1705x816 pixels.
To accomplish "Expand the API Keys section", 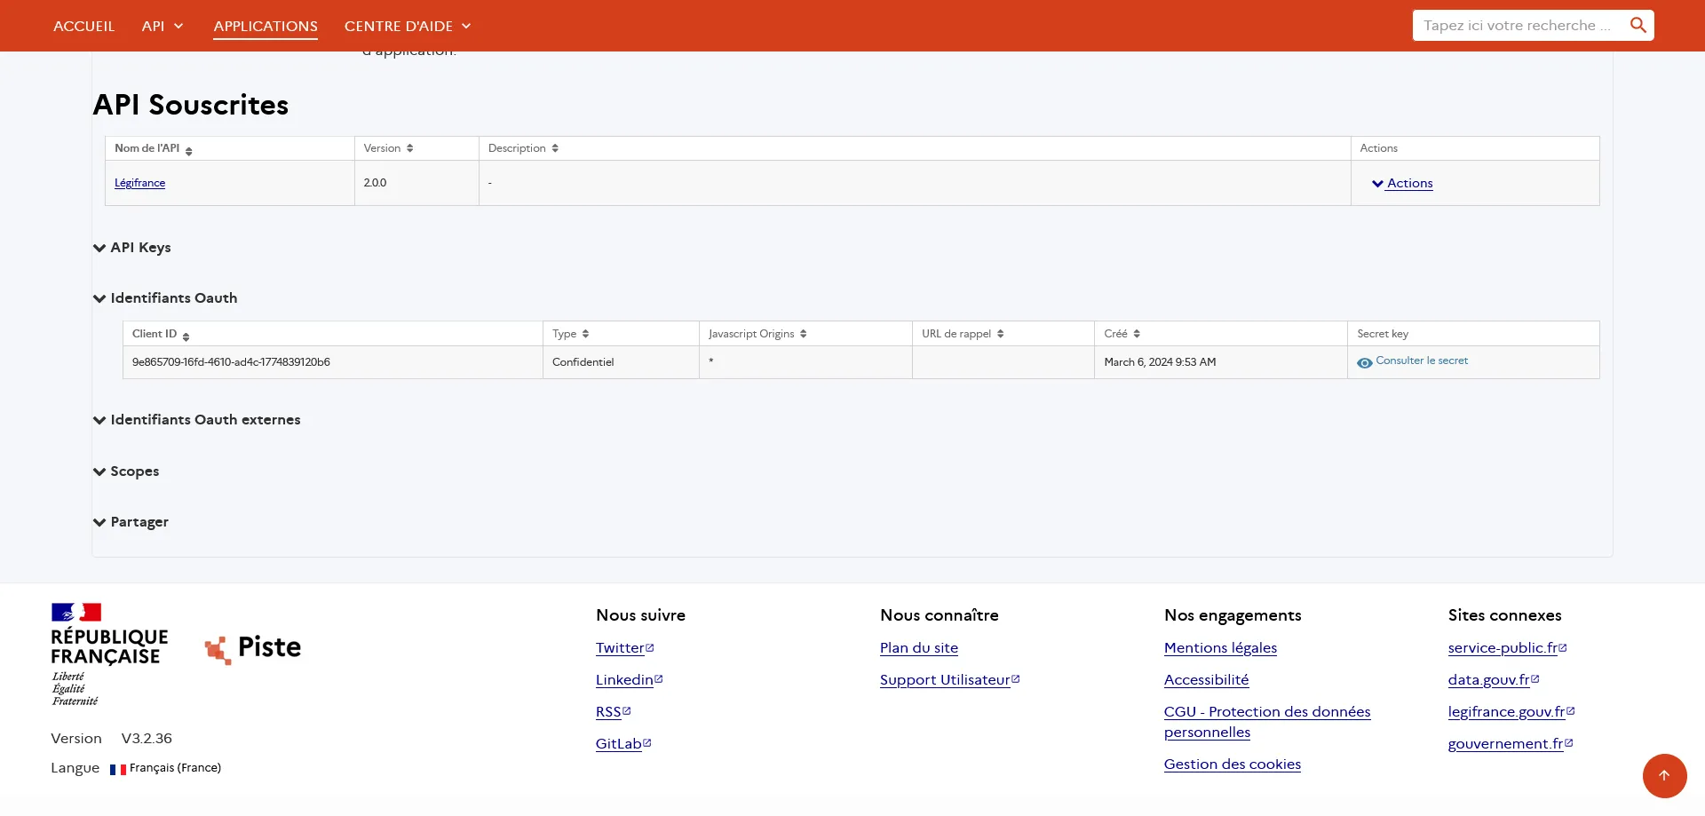I will pos(132,248).
